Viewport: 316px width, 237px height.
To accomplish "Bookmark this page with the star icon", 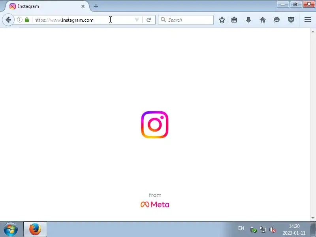I will click(222, 20).
